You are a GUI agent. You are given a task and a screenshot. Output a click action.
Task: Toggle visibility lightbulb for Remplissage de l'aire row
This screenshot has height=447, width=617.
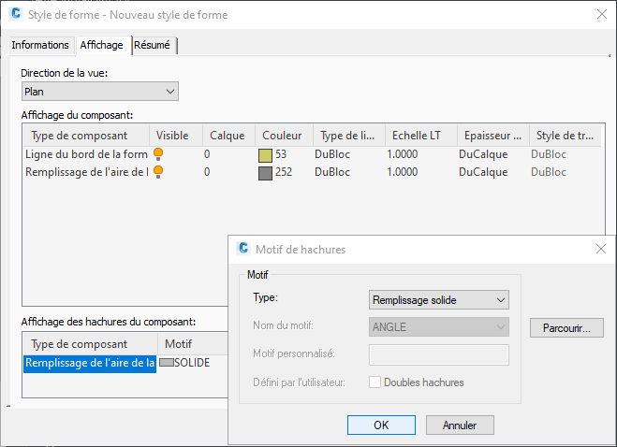(159, 172)
